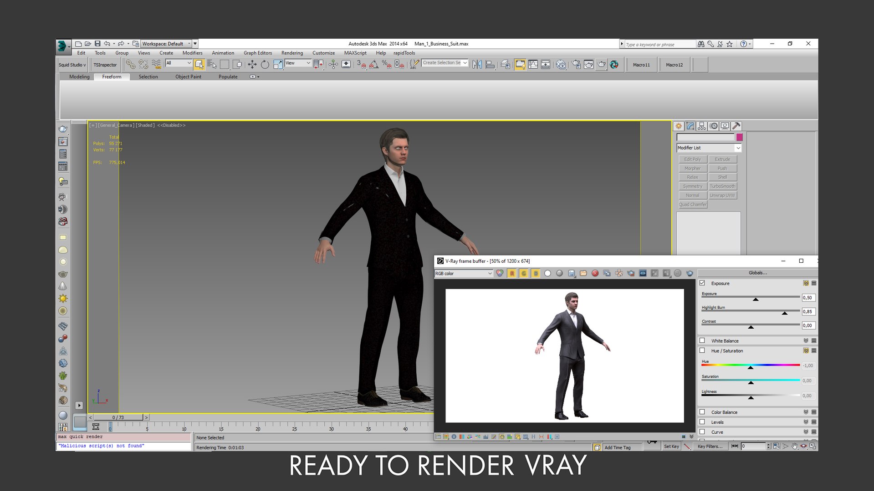This screenshot has width=874, height=491.
Task: Toggle the Angle Snap icon
Action: click(x=374, y=65)
